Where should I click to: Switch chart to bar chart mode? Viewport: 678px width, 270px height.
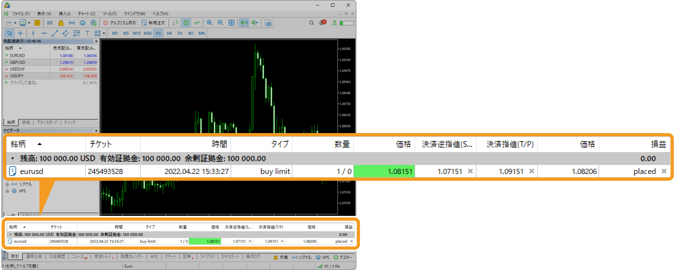coord(175,23)
